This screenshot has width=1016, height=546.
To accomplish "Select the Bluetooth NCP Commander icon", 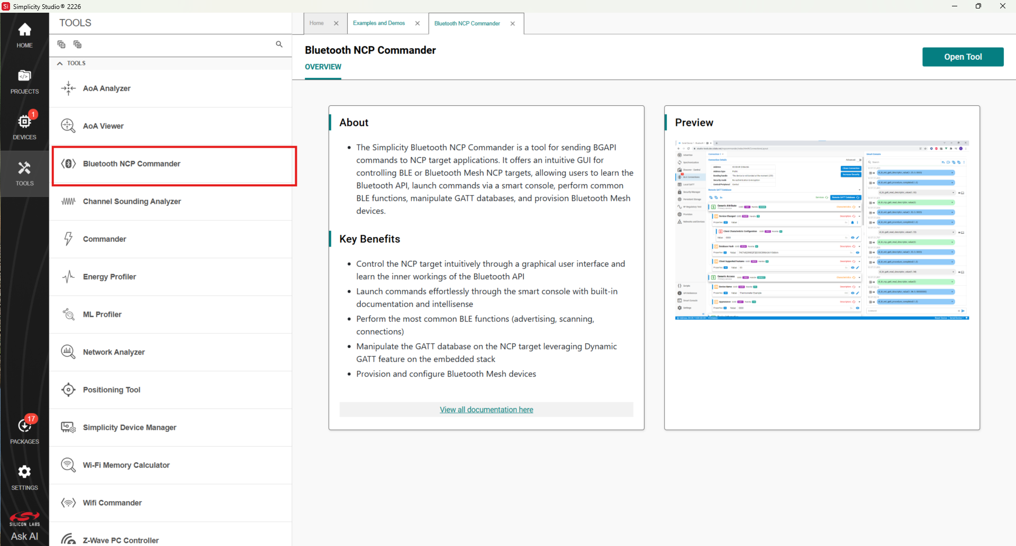I will (68, 163).
